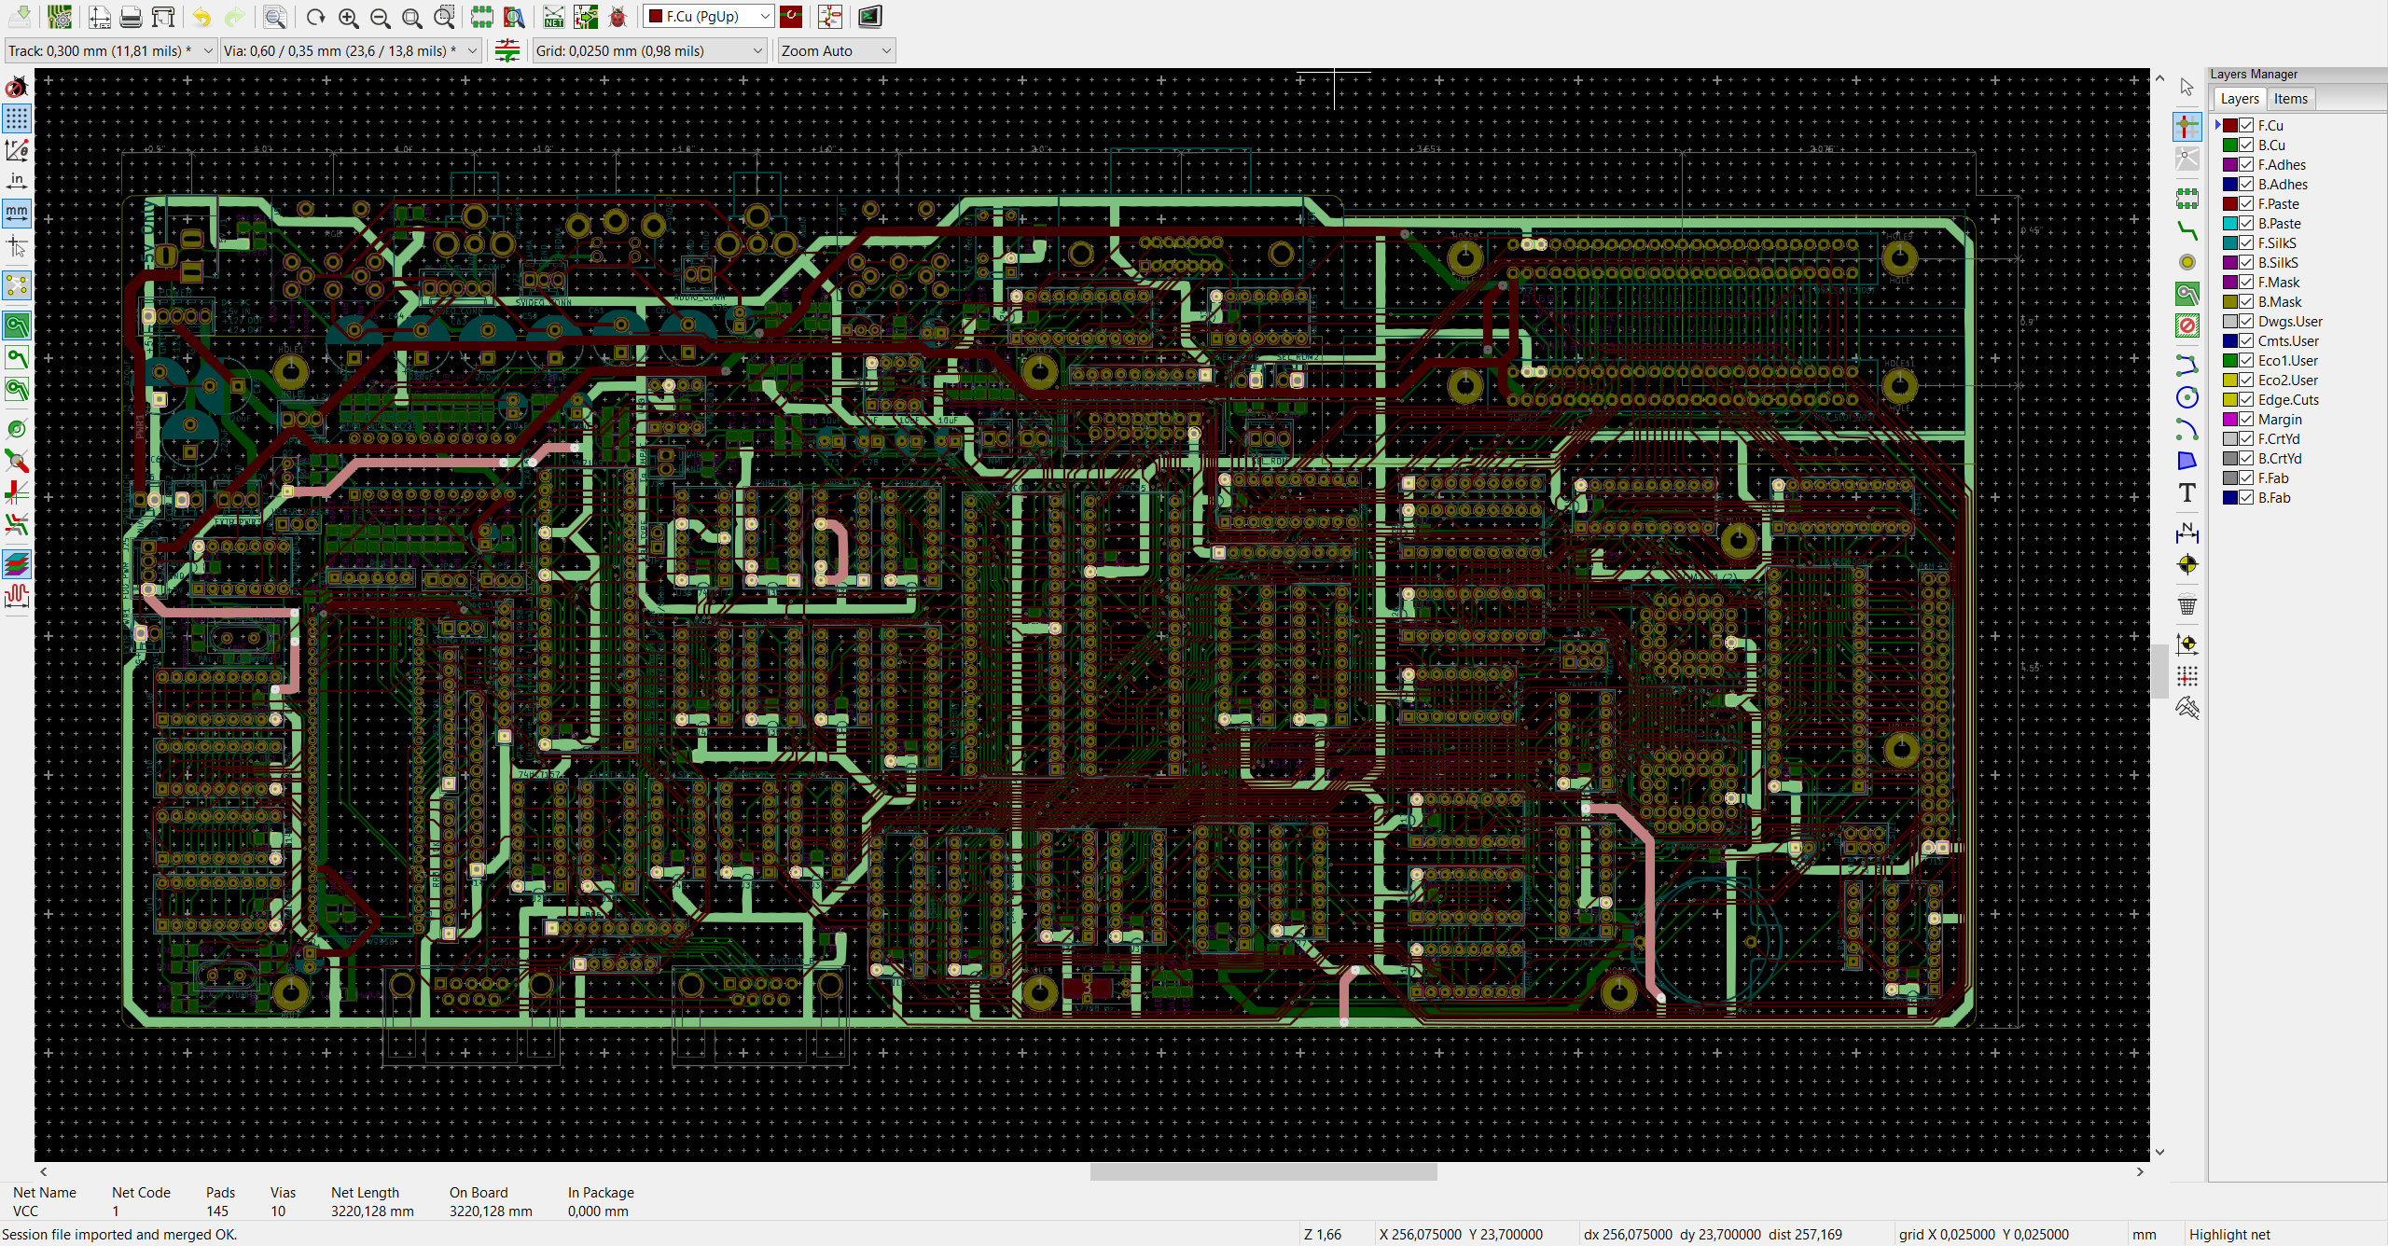Open the F.Cu active layer selector
This screenshot has height=1246, width=2388.
[x=709, y=16]
